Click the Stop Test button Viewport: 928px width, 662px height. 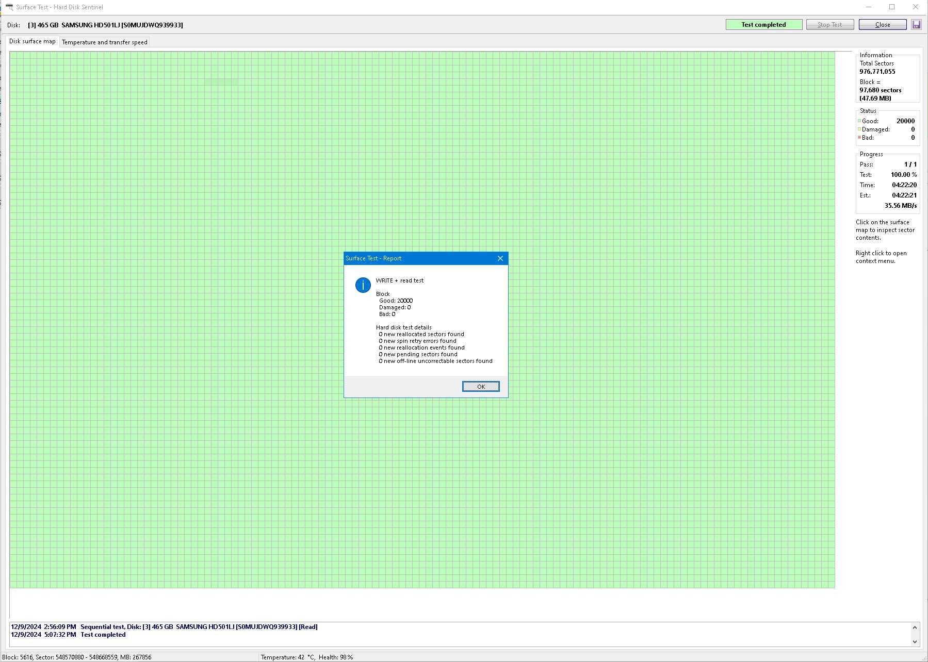pos(830,25)
